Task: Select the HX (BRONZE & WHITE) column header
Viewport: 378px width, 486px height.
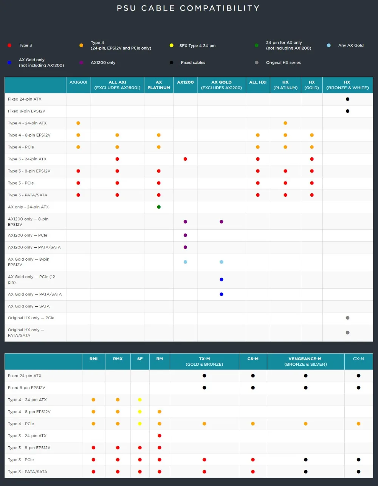Action: pos(347,85)
